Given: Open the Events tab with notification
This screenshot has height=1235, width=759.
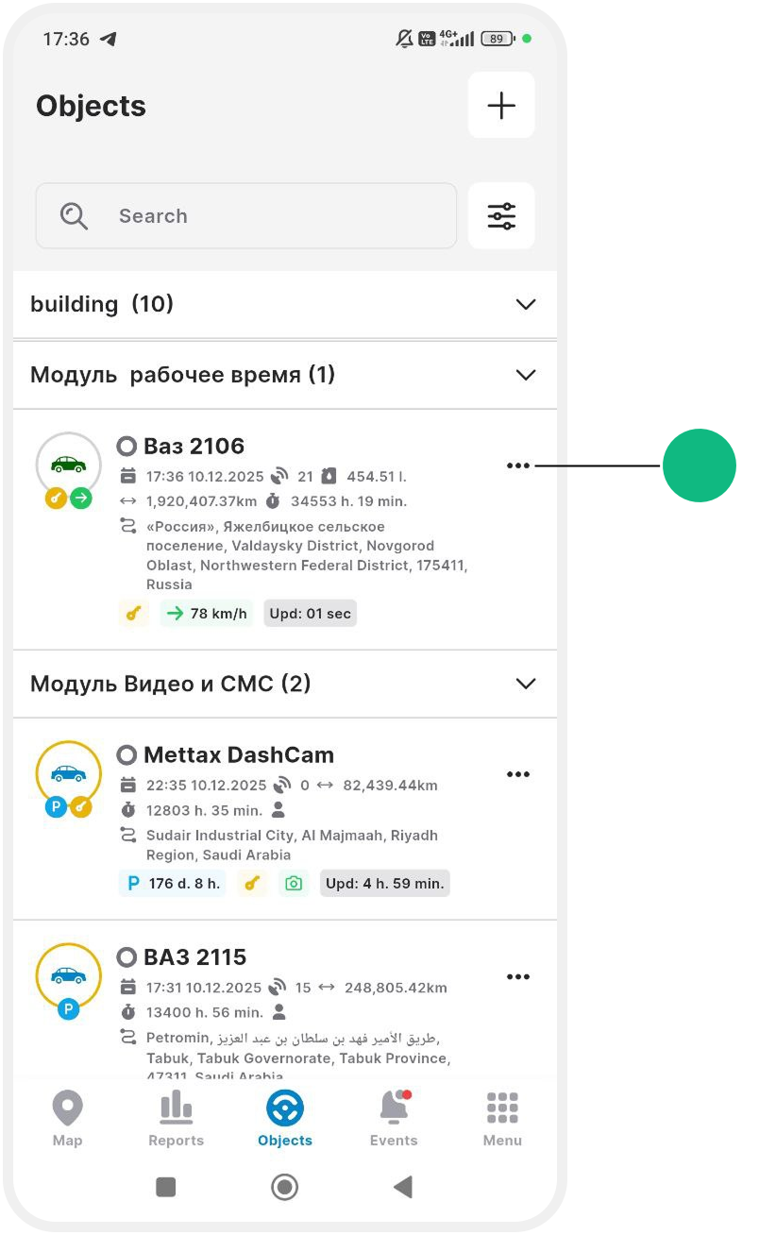Looking at the screenshot, I should pyautogui.click(x=394, y=1119).
